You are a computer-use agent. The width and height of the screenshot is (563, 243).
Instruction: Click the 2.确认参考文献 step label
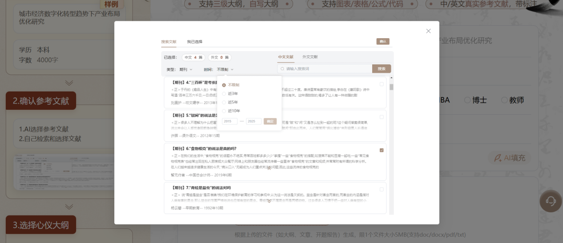coord(41,101)
